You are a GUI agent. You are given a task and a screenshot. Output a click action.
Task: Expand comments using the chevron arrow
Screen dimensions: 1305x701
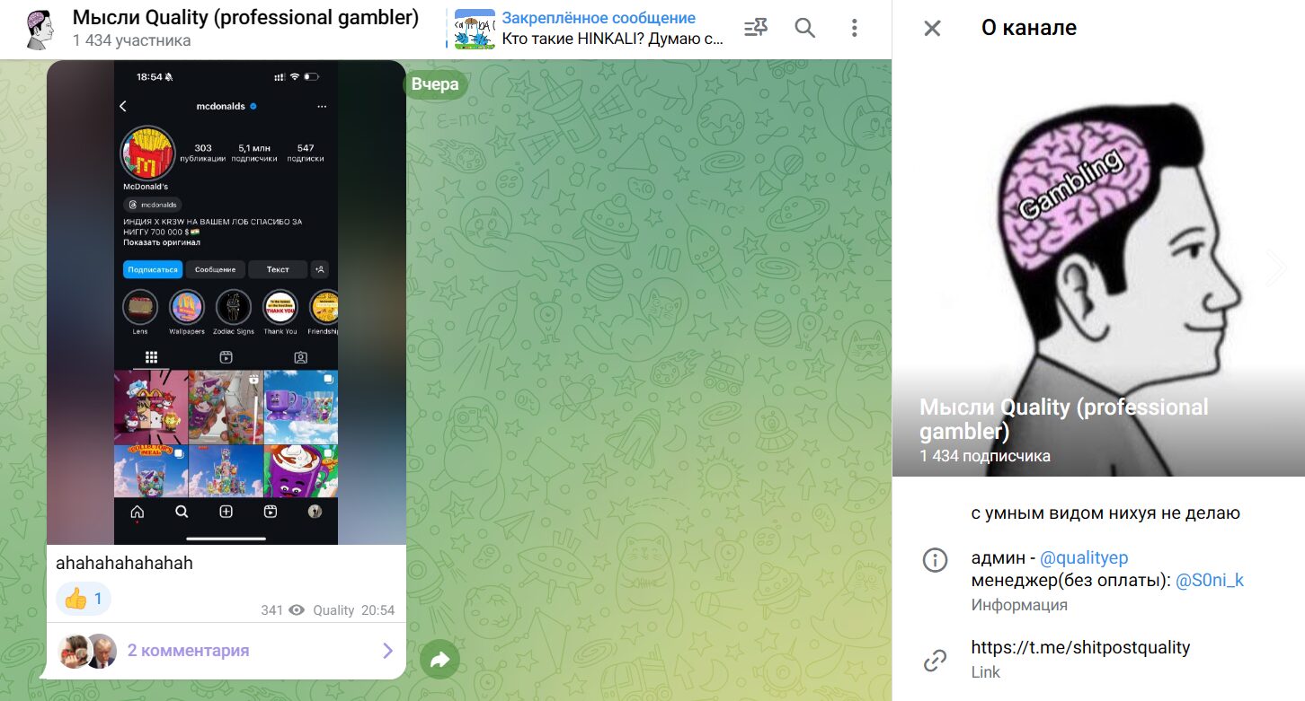pyautogui.click(x=387, y=651)
